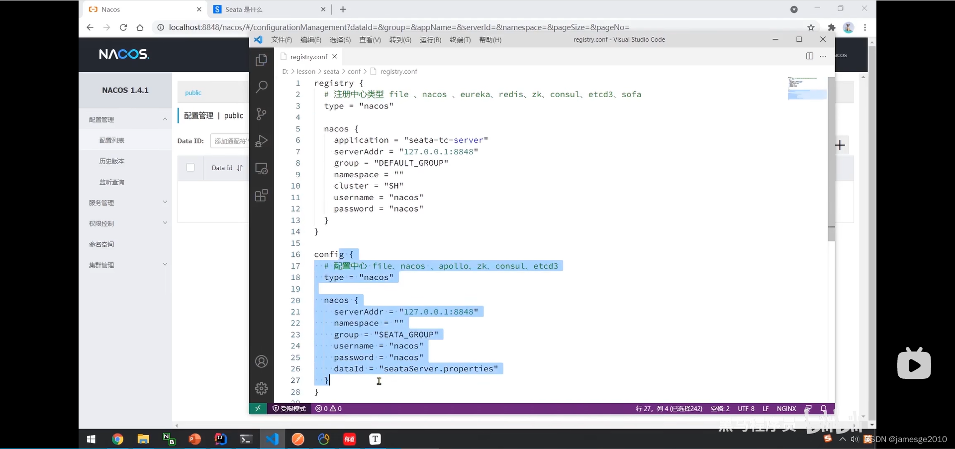Open the Search view in VS Code
This screenshot has height=449, width=955.
[261, 87]
